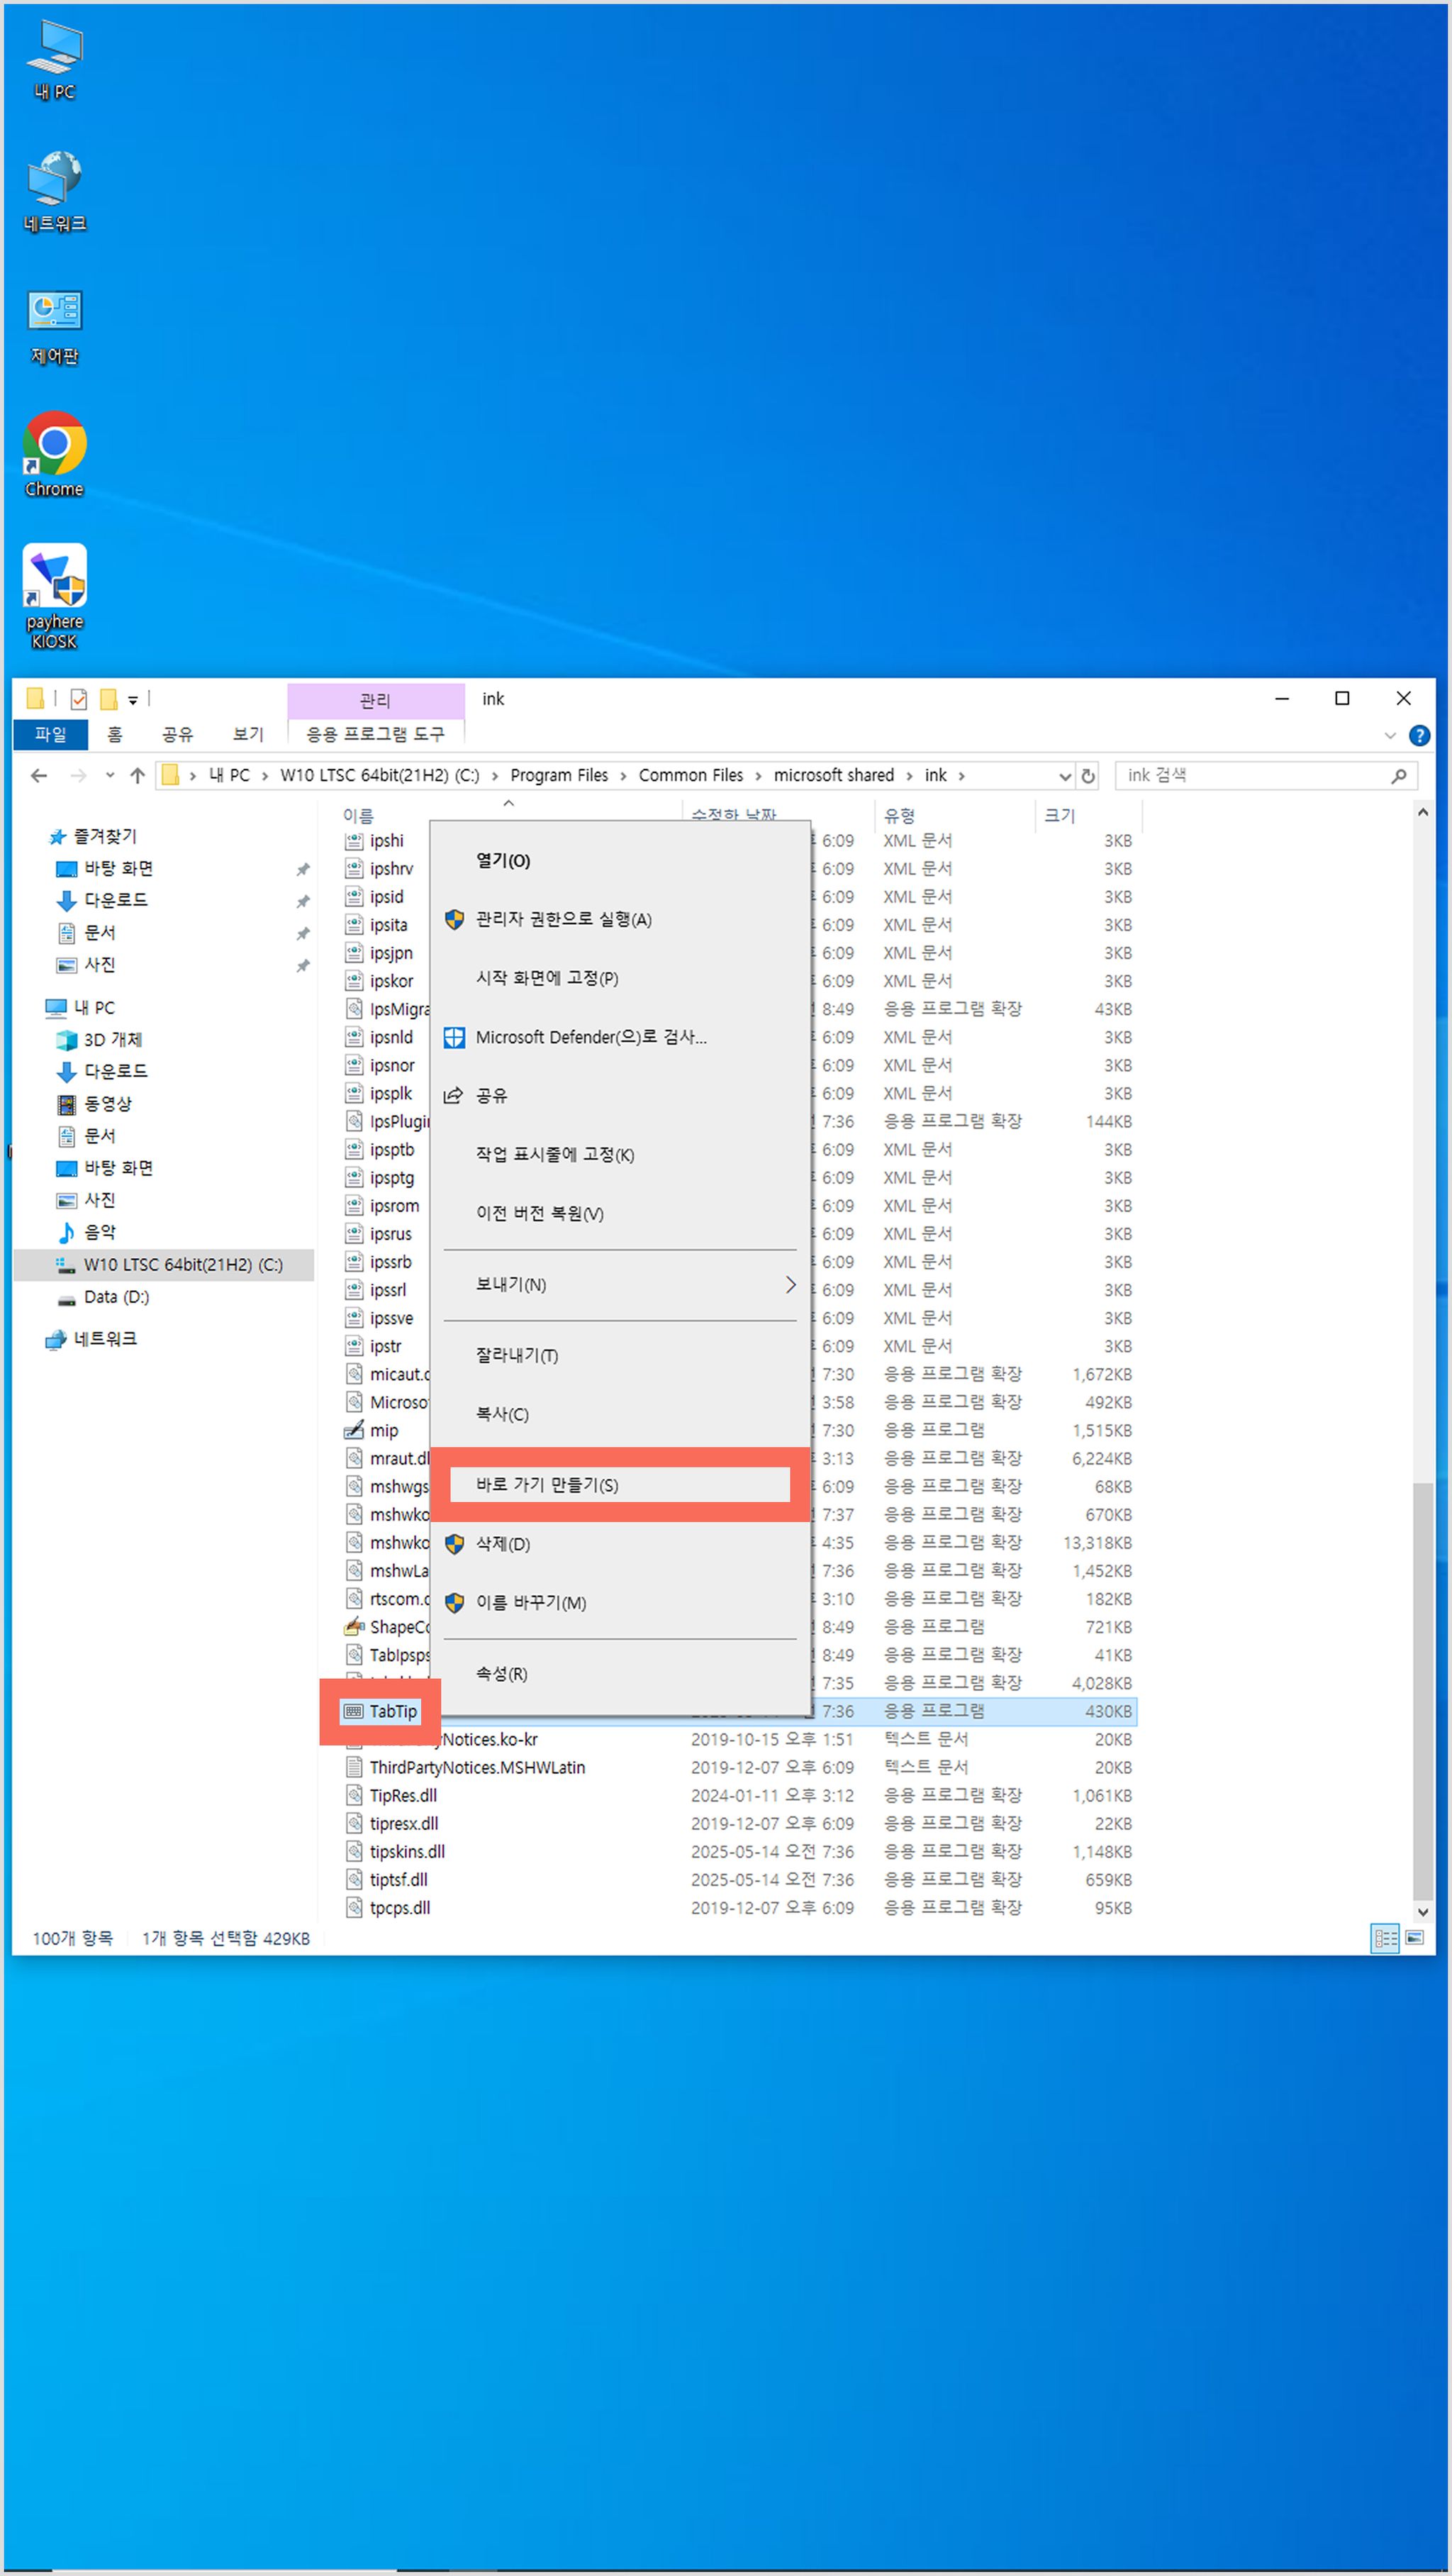Select the ShapeCollector application file

(x=388, y=1627)
